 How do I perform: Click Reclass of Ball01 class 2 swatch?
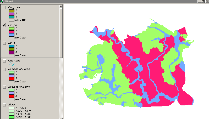coord(12,93)
